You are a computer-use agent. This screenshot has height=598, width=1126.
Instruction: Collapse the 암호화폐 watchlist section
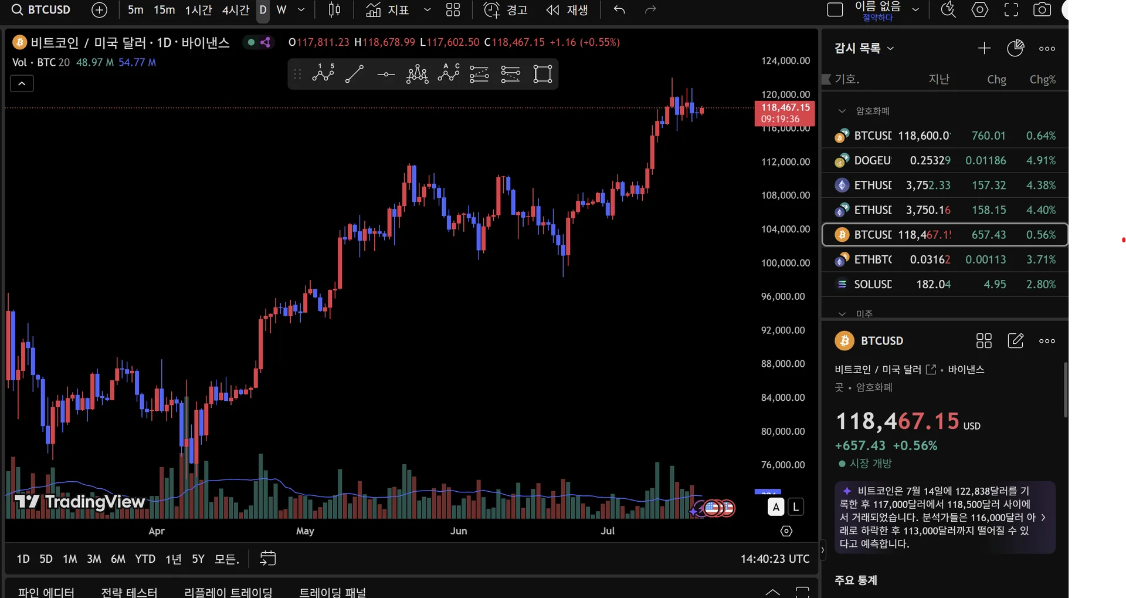click(842, 111)
